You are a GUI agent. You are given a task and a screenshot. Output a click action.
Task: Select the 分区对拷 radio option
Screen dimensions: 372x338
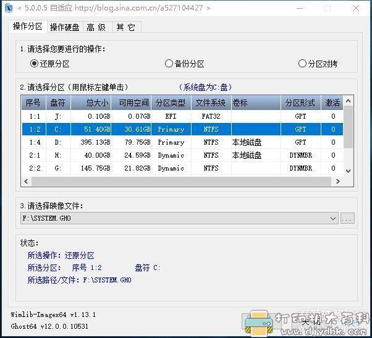(x=318, y=64)
